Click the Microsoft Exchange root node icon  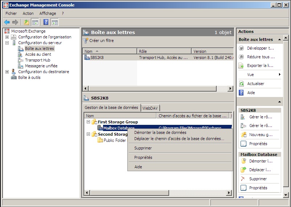7,31
